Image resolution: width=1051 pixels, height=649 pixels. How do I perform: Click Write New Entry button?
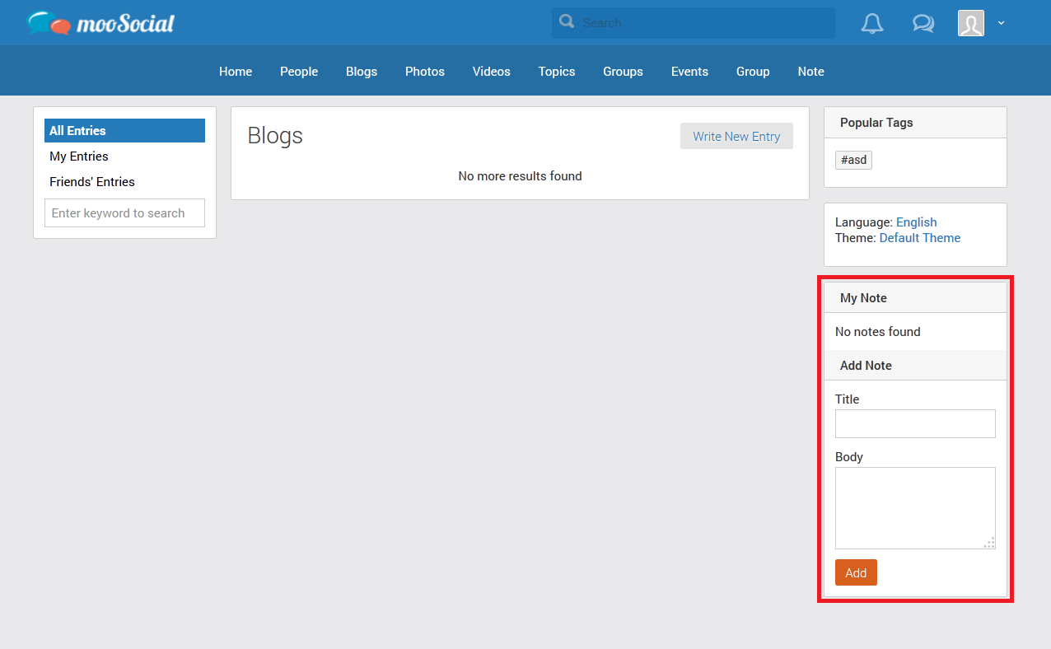tap(736, 137)
